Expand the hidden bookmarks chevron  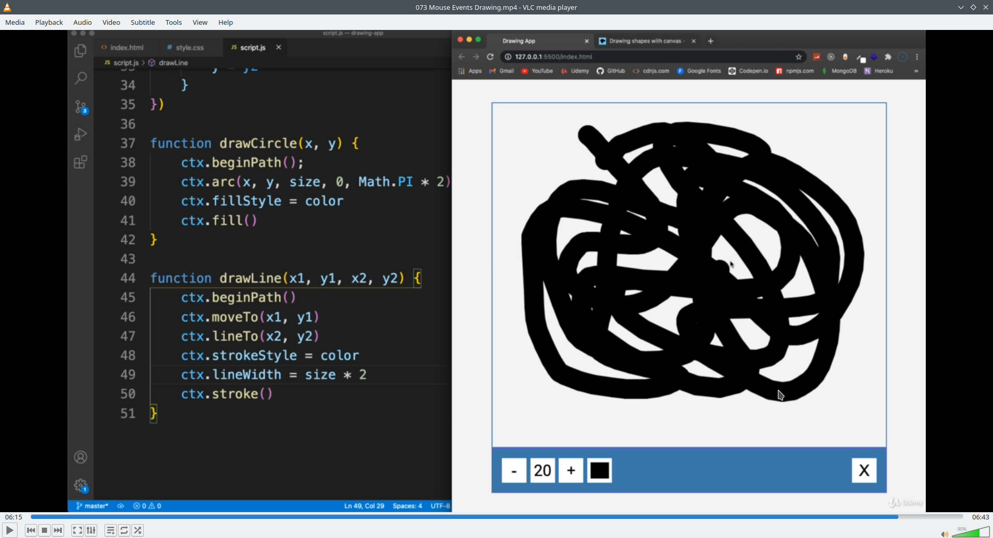[916, 71]
